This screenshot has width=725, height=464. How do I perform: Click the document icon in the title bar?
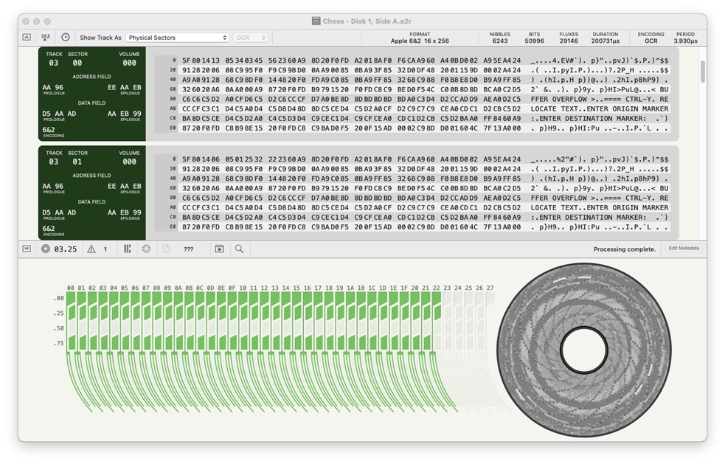(316, 21)
